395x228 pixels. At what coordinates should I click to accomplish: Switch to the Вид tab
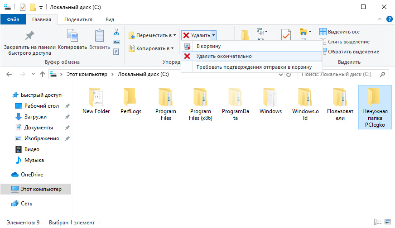[x=110, y=19]
